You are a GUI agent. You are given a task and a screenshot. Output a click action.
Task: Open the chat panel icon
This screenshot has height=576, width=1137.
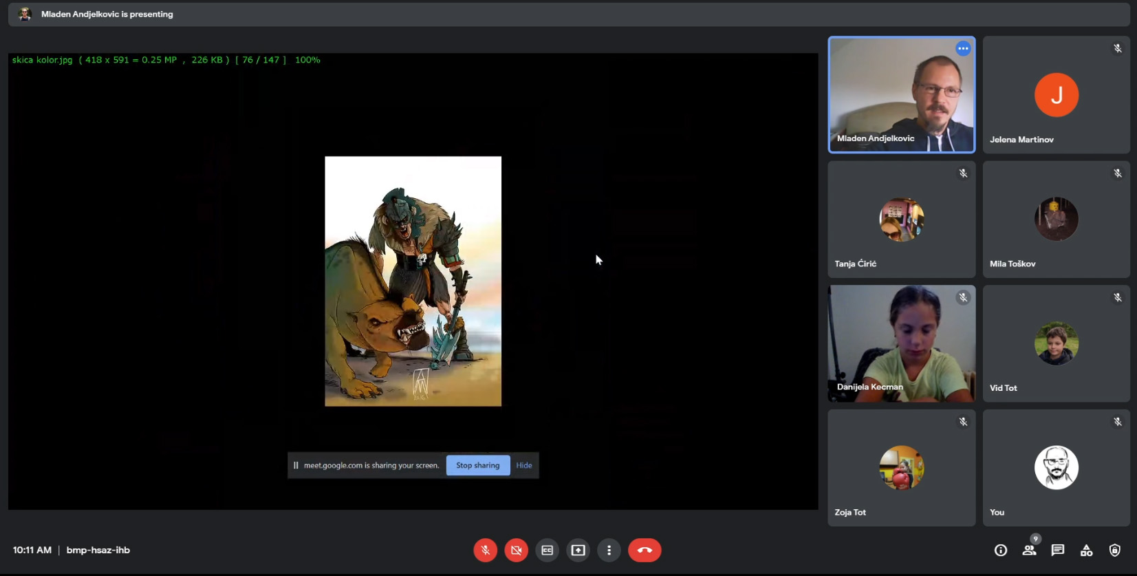tap(1058, 550)
